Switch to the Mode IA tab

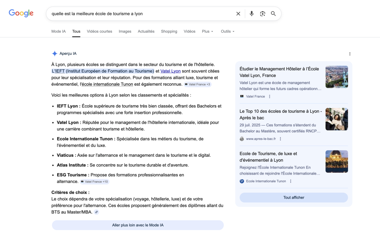[x=58, y=32]
